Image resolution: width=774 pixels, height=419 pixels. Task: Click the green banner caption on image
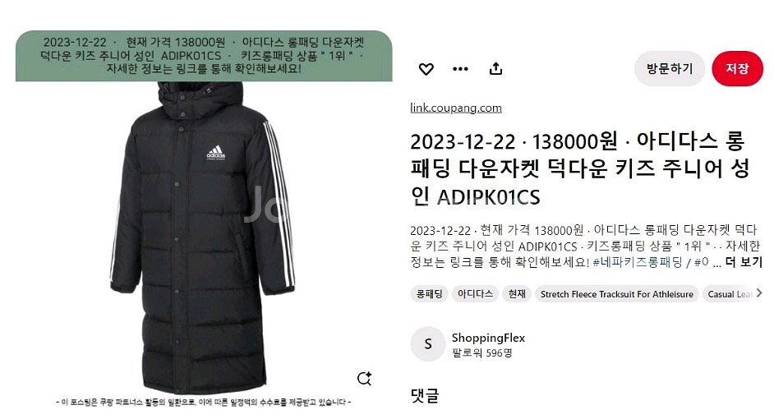204,56
